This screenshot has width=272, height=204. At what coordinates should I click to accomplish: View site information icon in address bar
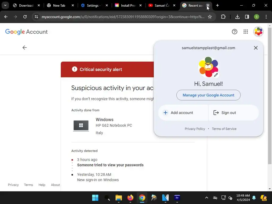click(x=36, y=17)
